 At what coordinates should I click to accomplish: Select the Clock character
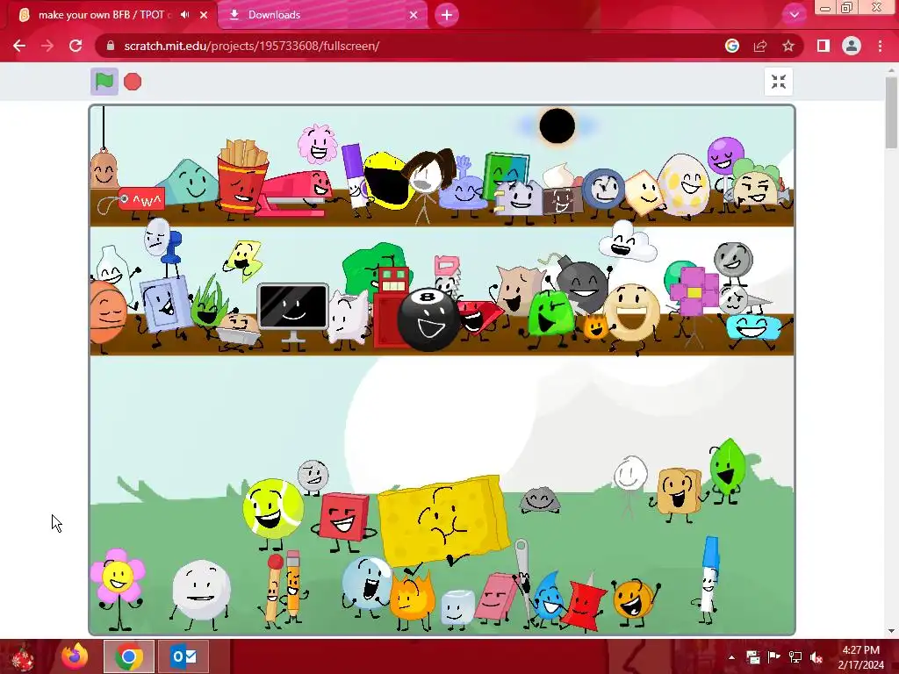[603, 190]
